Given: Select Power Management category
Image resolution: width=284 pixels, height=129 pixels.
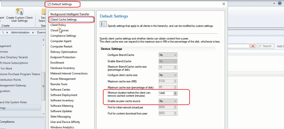Looking at the screenshot, I should pyautogui.click(x=63, y=79).
